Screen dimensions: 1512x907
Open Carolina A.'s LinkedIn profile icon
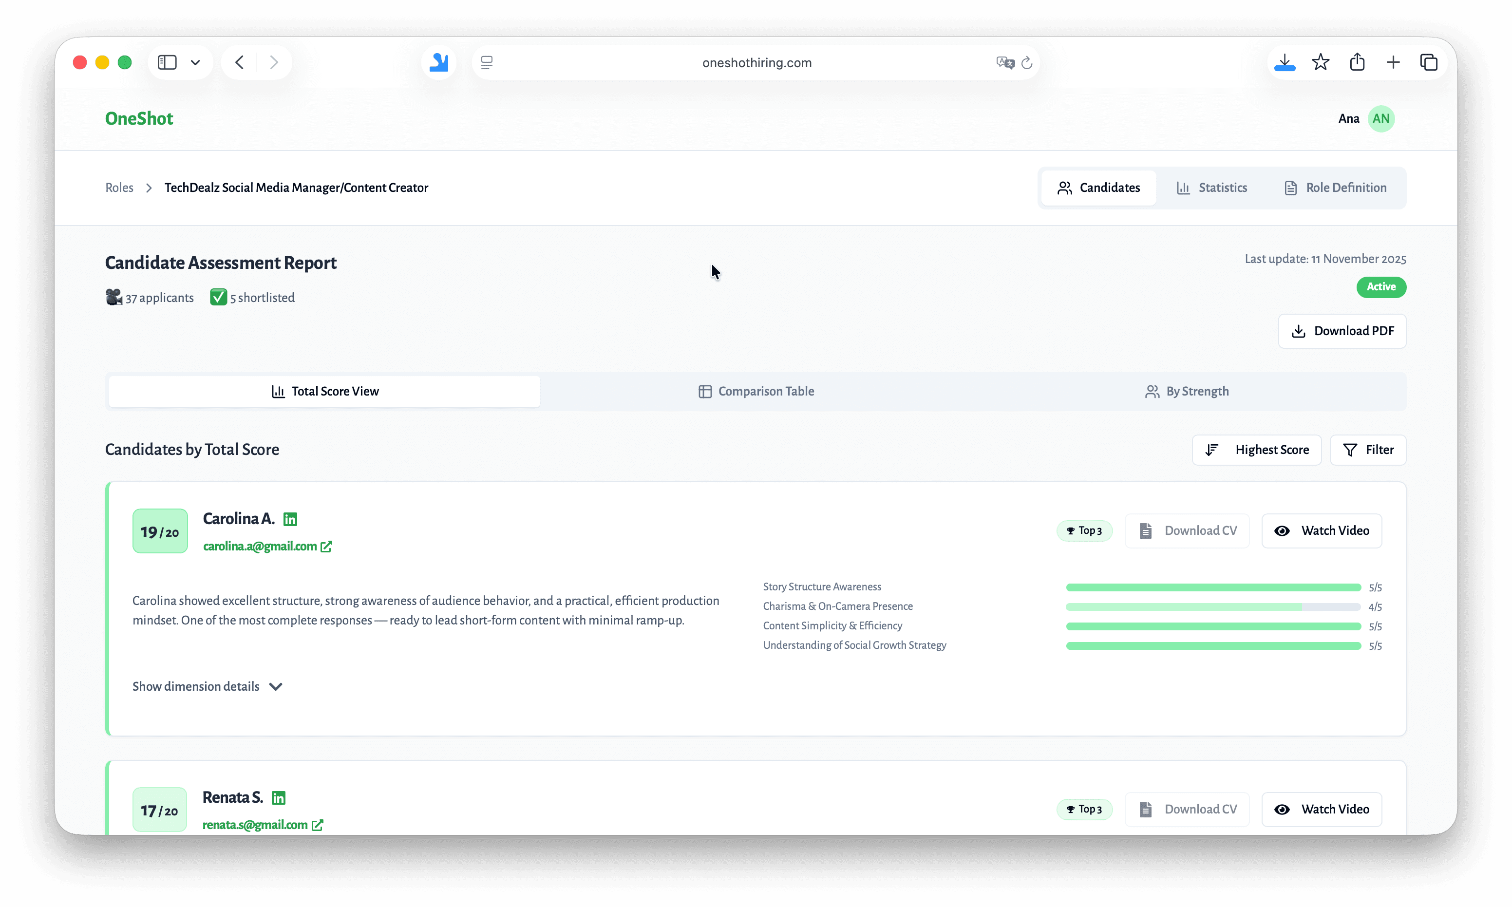click(290, 519)
